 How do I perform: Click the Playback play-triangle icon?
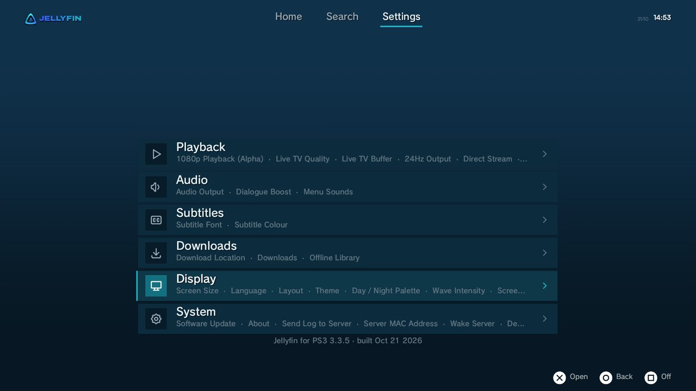[156, 154]
